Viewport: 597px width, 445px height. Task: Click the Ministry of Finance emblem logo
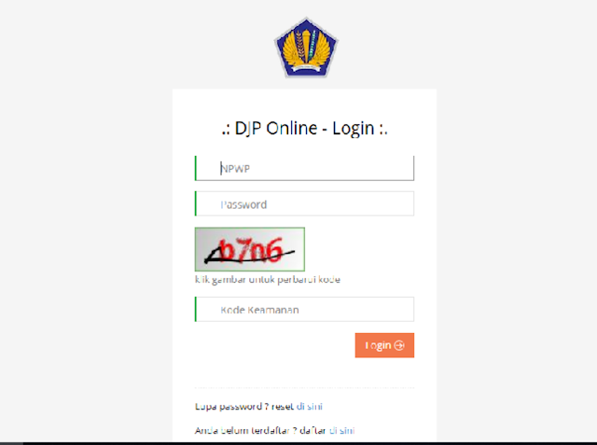coord(306,48)
